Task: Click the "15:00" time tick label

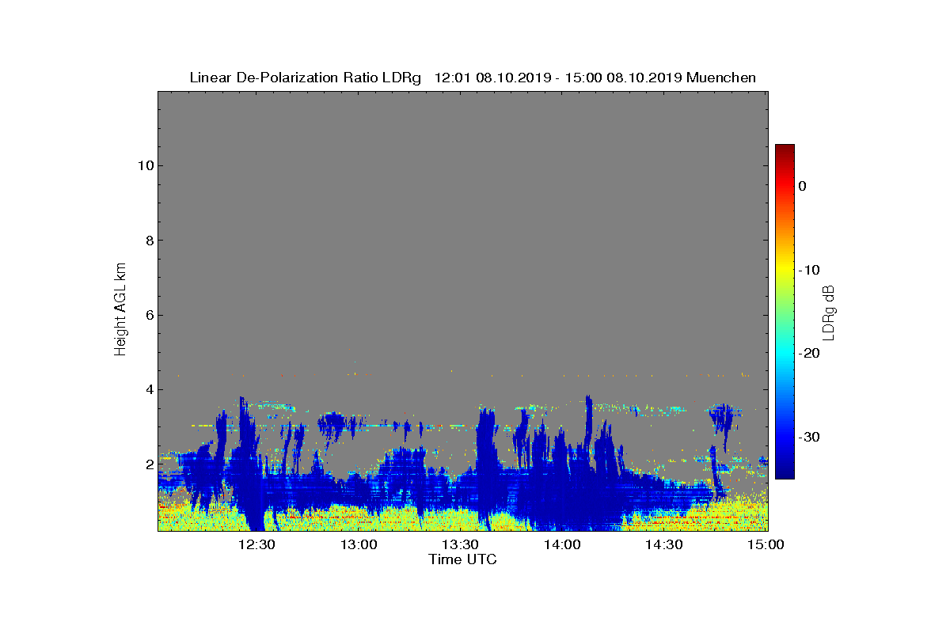Action: 766,544
